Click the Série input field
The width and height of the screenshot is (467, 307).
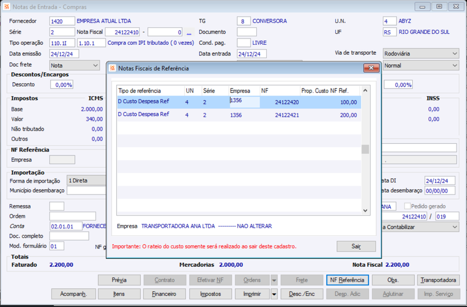[x=62, y=32]
